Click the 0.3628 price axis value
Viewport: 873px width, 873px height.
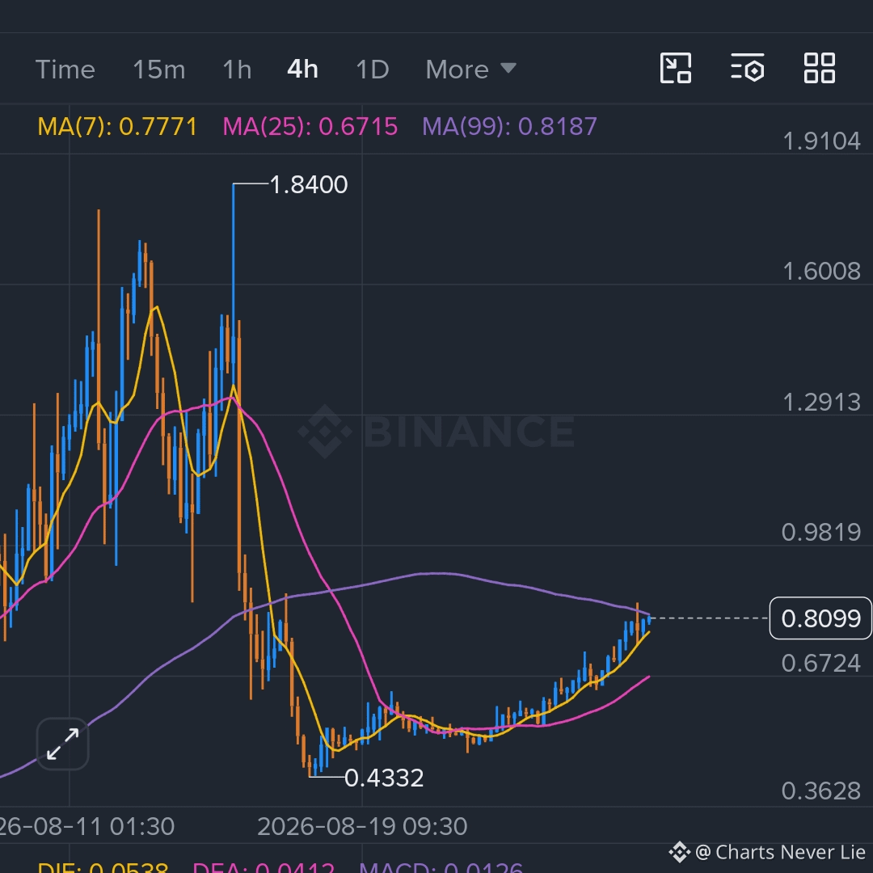coord(821,791)
